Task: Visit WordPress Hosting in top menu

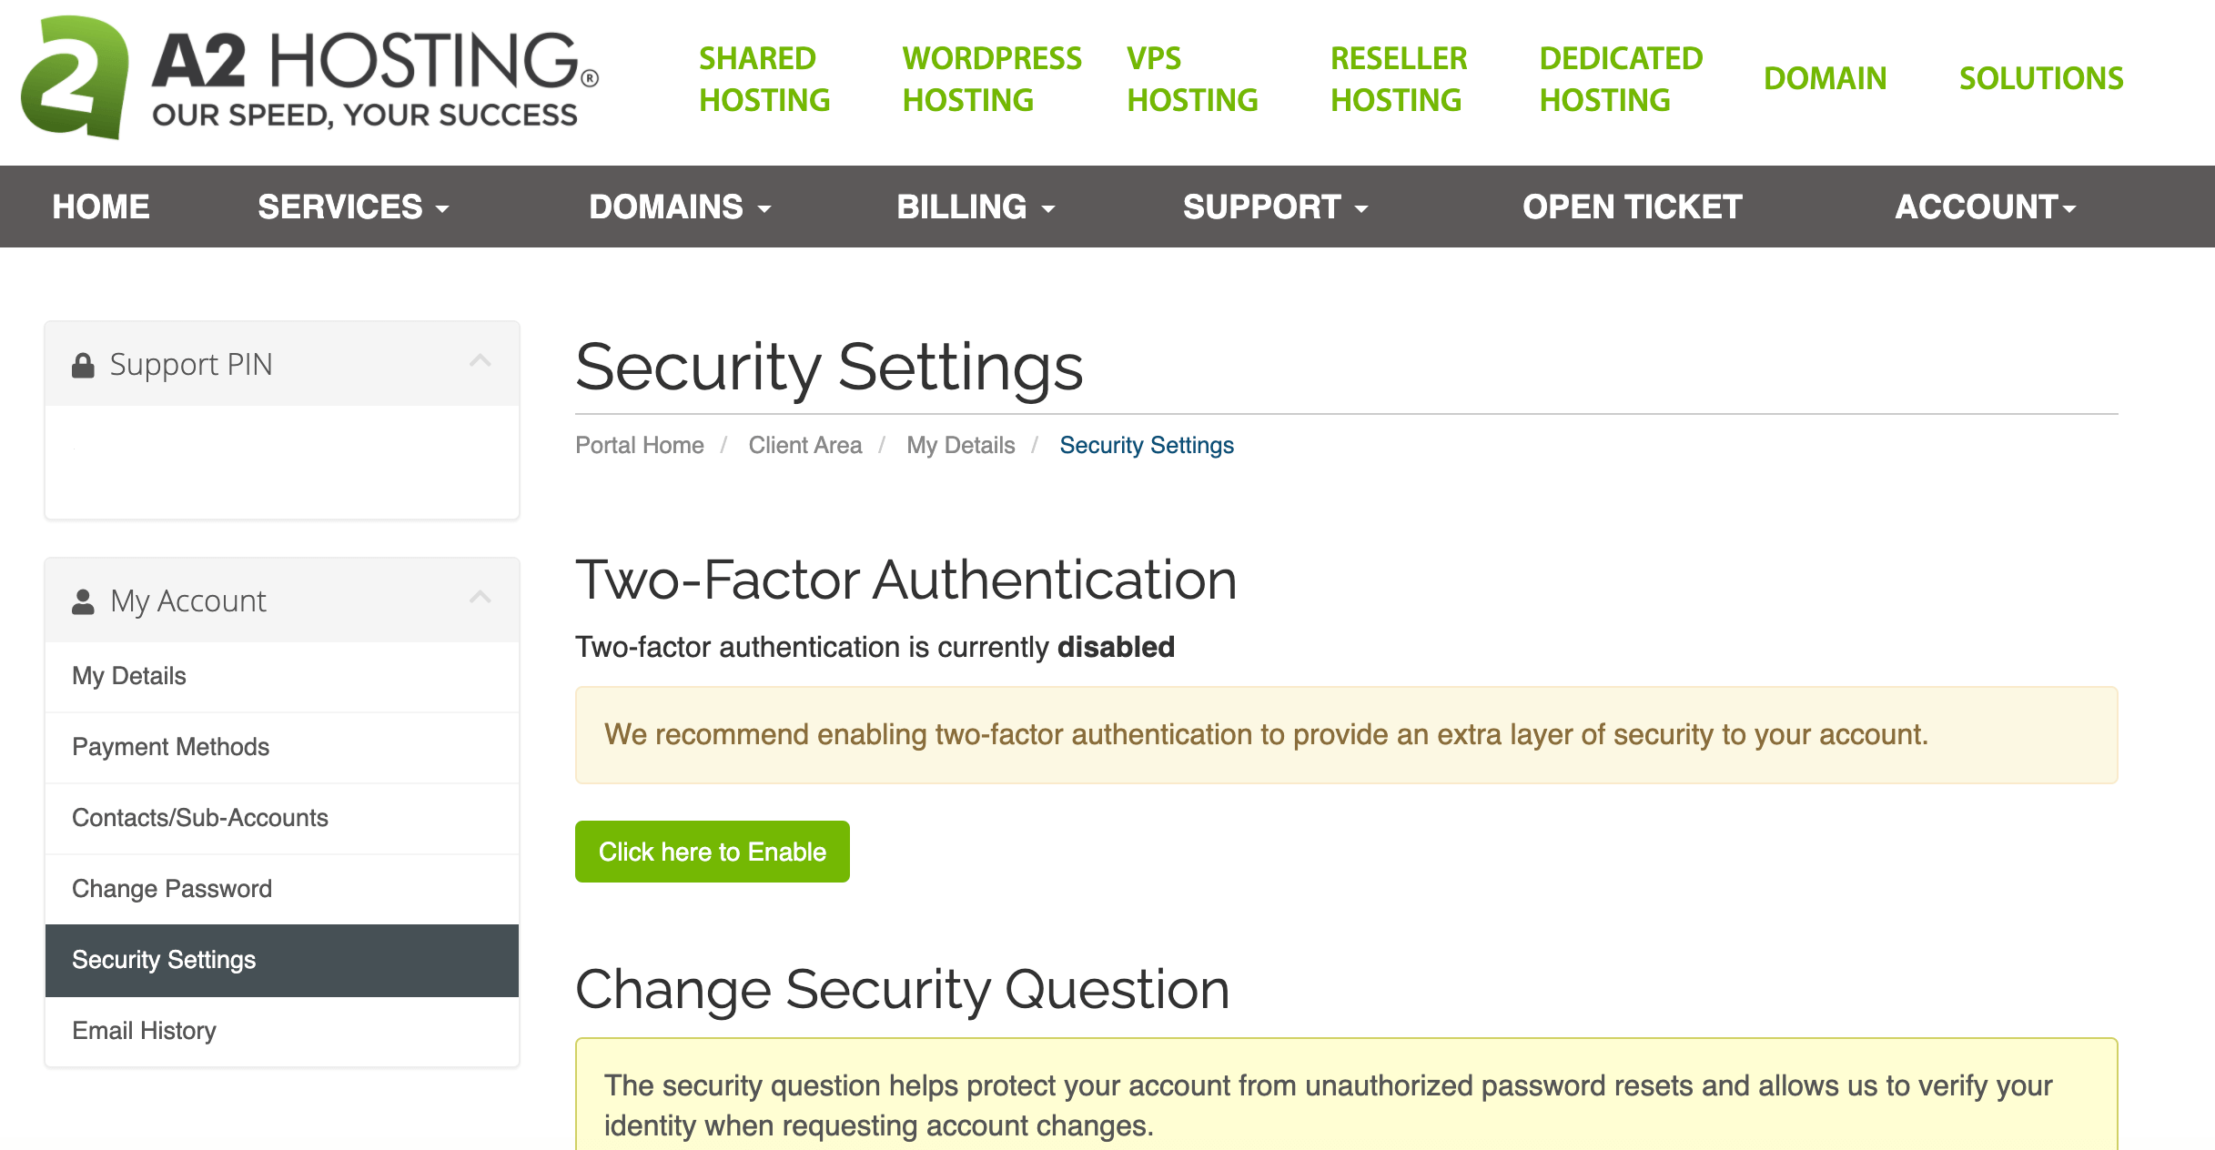Action: pyautogui.click(x=991, y=79)
